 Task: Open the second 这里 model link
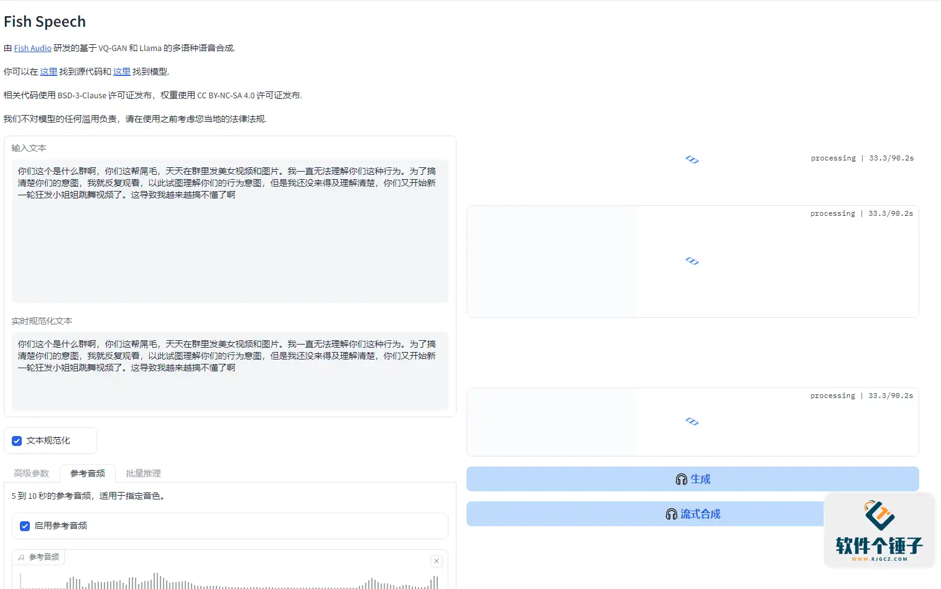tap(122, 72)
